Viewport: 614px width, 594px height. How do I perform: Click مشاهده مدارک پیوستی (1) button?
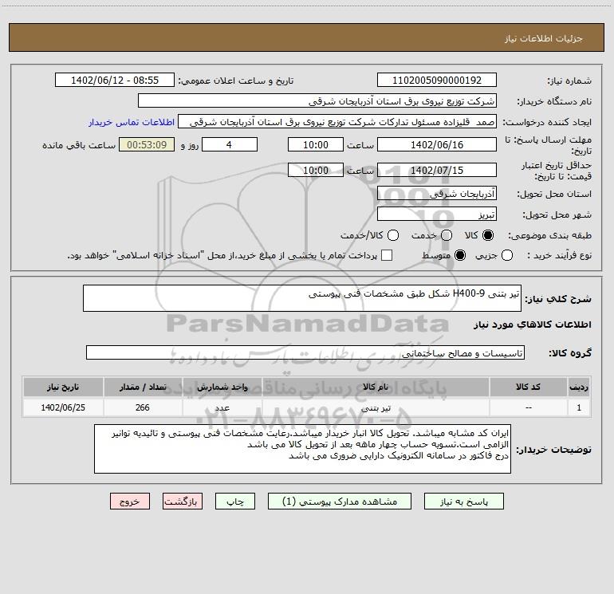pyautogui.click(x=340, y=502)
